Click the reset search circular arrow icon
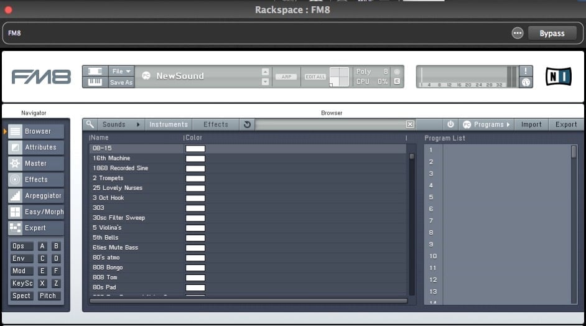The image size is (586, 326). [x=247, y=124]
